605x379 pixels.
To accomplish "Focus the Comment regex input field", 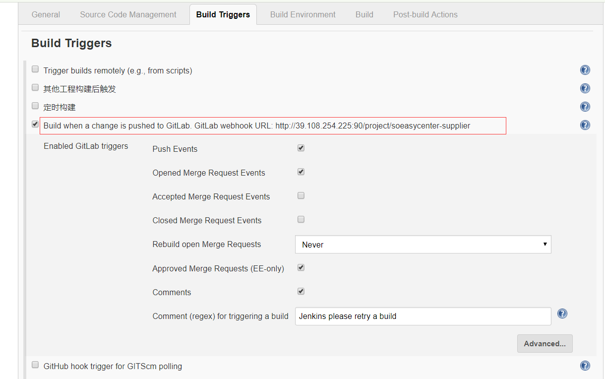I will 423,316.
